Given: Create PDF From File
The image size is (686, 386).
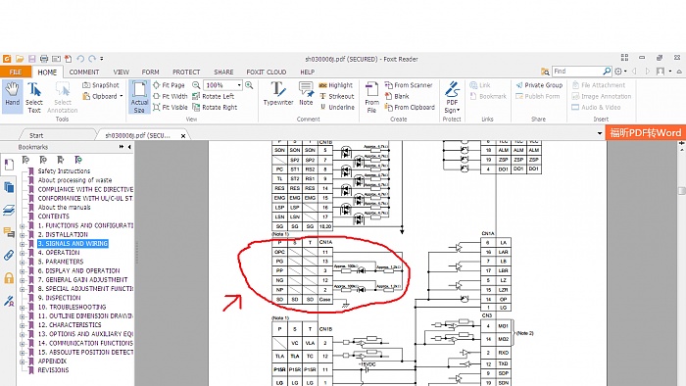Looking at the screenshot, I should 371,97.
